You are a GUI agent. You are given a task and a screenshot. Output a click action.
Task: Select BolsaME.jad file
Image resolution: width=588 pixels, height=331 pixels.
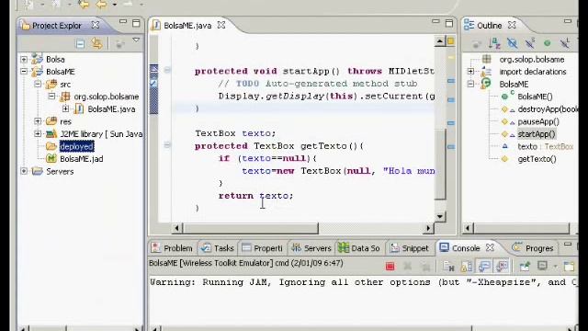(x=82, y=159)
